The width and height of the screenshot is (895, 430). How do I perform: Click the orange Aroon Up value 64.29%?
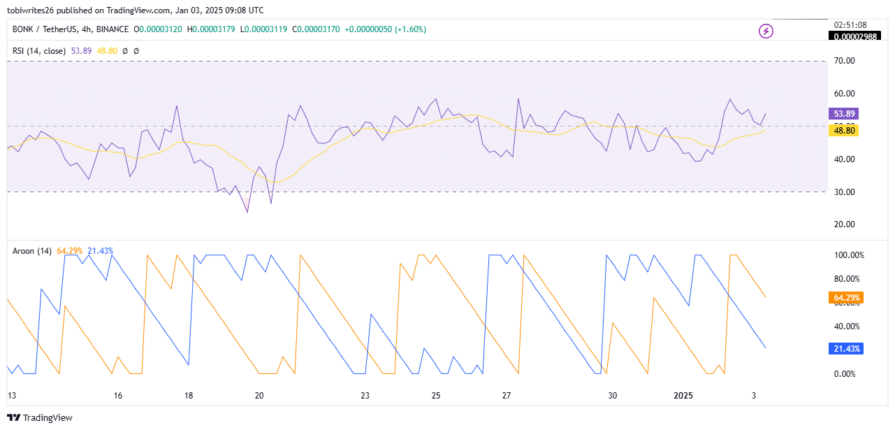click(70, 251)
